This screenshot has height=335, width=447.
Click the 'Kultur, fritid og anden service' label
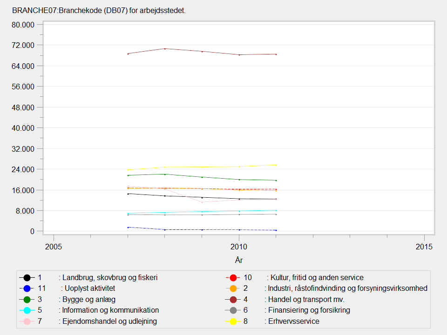pos(317,277)
